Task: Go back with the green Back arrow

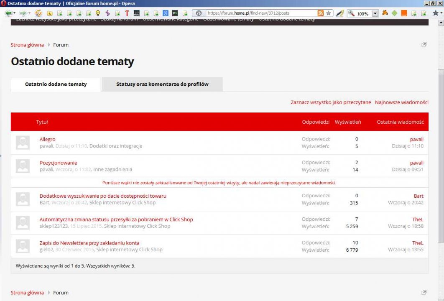Action: point(8,13)
